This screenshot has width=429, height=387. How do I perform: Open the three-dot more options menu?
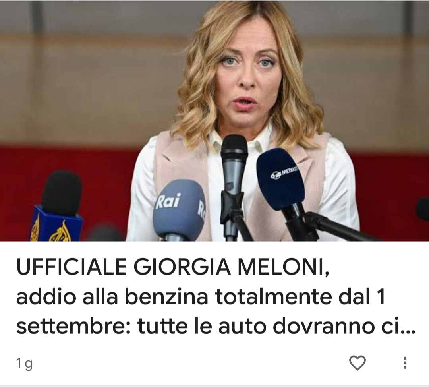405,363
